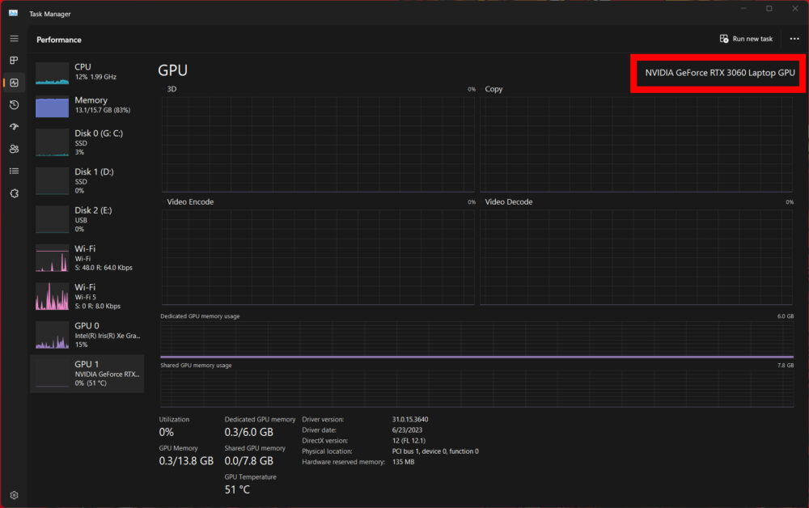Open the navigation hamburger menu
The image size is (809, 508).
(x=14, y=39)
